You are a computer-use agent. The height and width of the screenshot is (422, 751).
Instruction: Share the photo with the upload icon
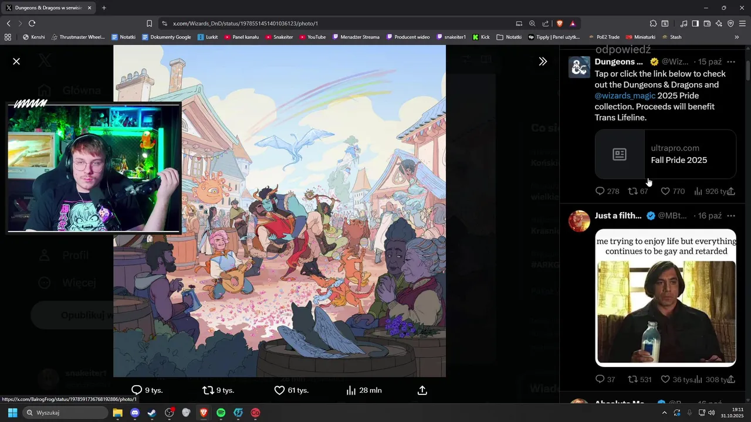click(x=422, y=390)
